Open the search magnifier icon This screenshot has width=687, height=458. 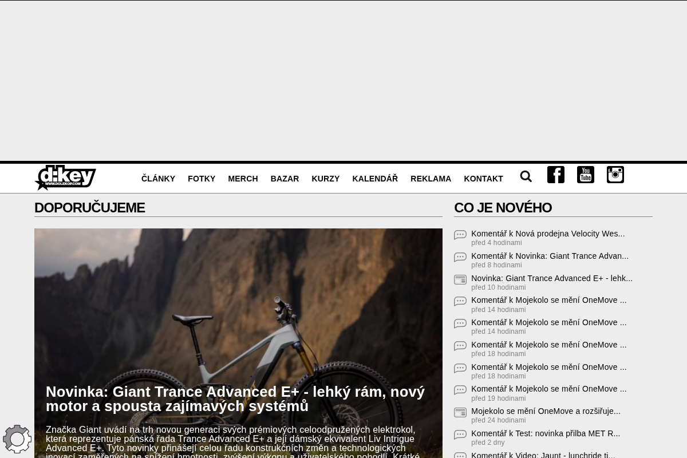pyautogui.click(x=526, y=176)
